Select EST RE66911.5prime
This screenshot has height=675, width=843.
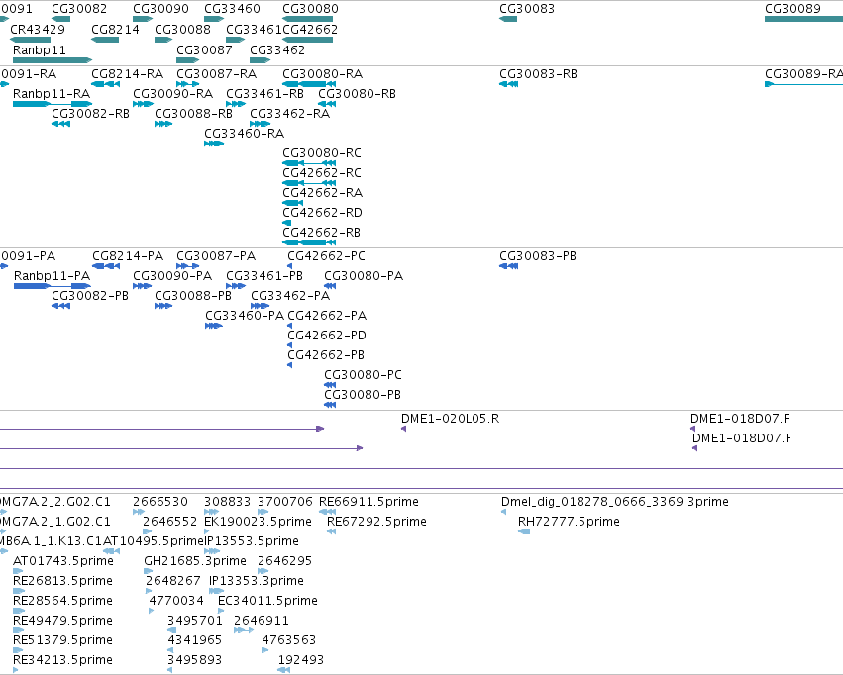369,501
